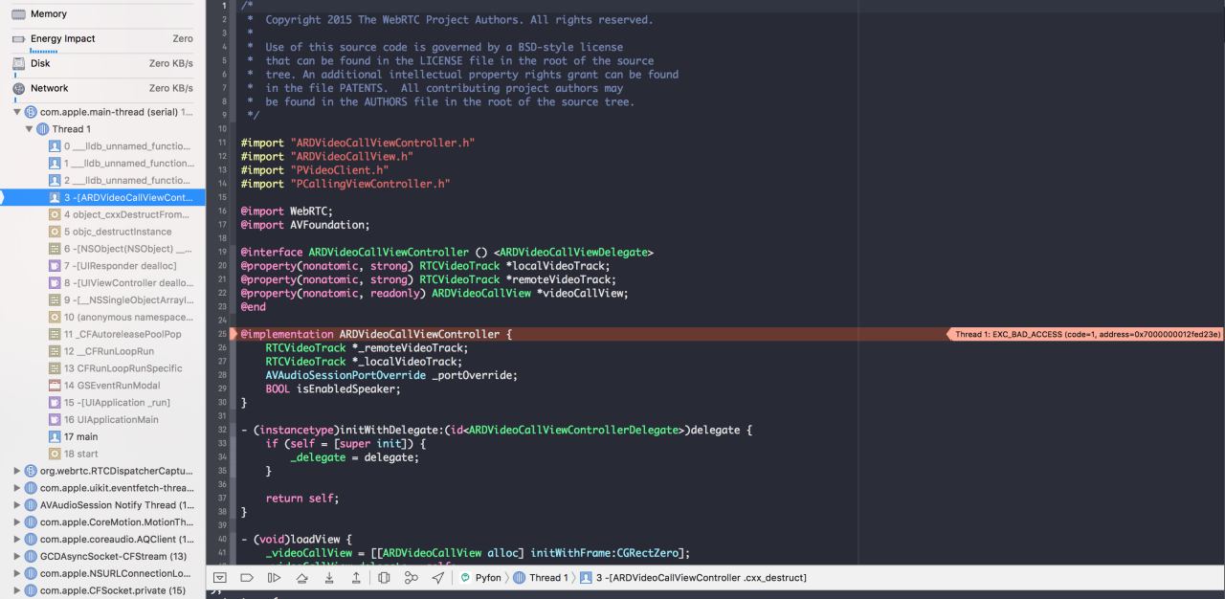The image size is (1225, 599).
Task: Click the EXC_BAD_ACCESS error annotation
Action: [1085, 334]
